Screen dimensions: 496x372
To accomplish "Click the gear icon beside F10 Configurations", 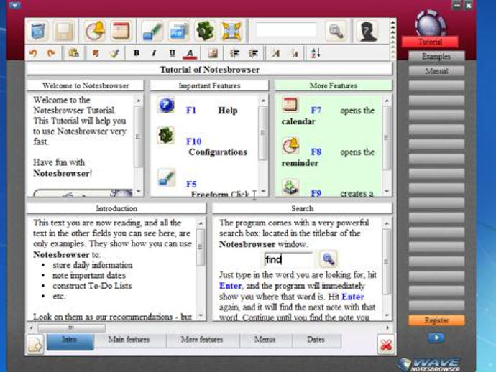I will 166,135.
